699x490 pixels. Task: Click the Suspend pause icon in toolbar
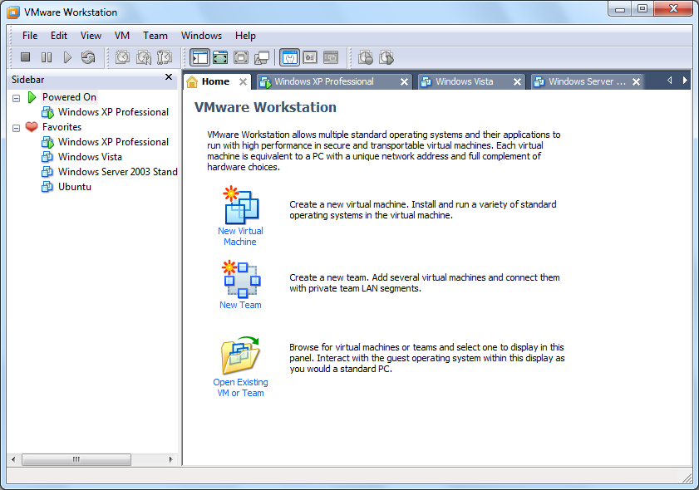coord(47,57)
